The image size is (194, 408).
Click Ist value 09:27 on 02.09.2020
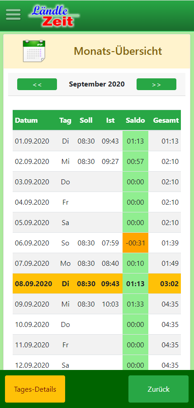tap(110, 161)
